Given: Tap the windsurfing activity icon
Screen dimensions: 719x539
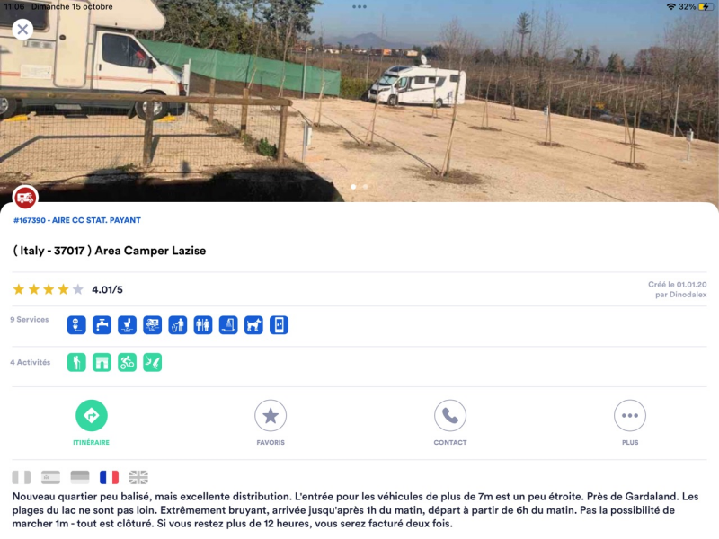Looking at the screenshot, I should (x=152, y=362).
